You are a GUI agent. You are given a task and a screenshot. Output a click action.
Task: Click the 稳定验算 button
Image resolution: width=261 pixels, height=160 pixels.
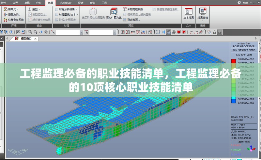tap(132, 20)
